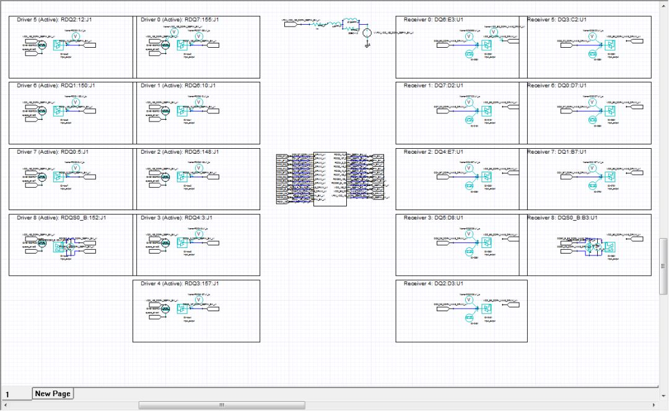Select the 'Receiver 4: DQ2:D3:U1' label
The image size is (669, 411).
click(x=433, y=283)
